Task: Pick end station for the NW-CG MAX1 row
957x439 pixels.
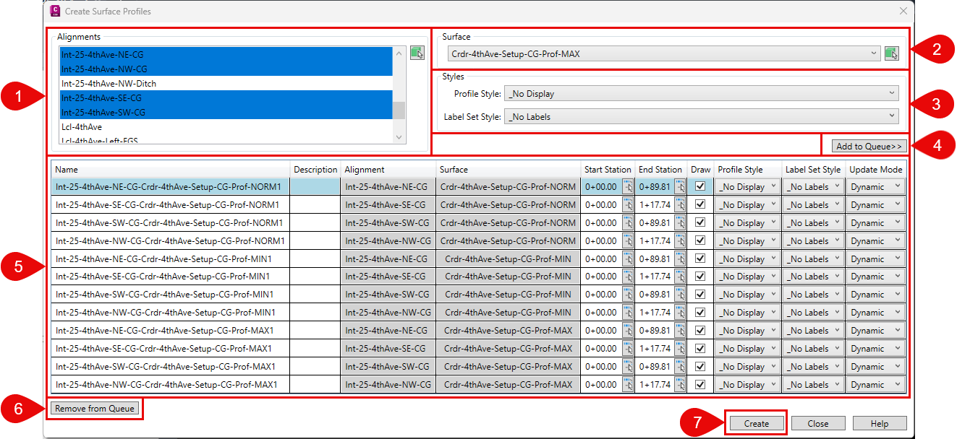Action: click(680, 385)
